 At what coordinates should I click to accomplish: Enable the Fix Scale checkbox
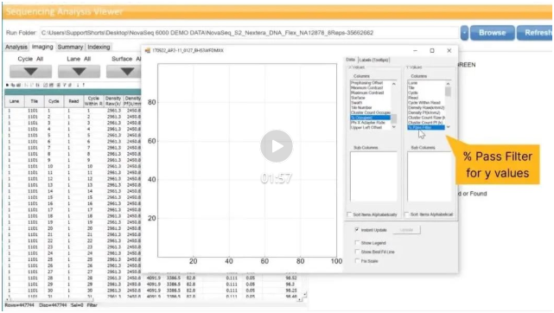357,261
